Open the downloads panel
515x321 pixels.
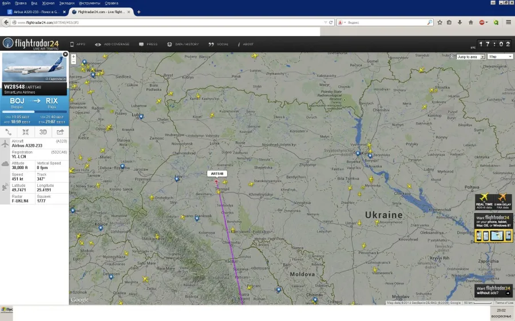460,22
